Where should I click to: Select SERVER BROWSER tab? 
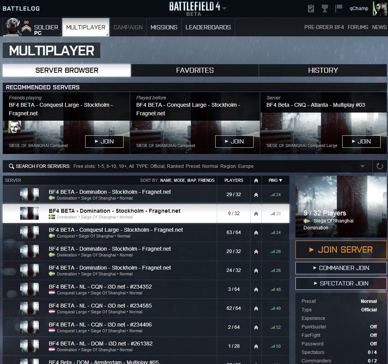coord(67,70)
